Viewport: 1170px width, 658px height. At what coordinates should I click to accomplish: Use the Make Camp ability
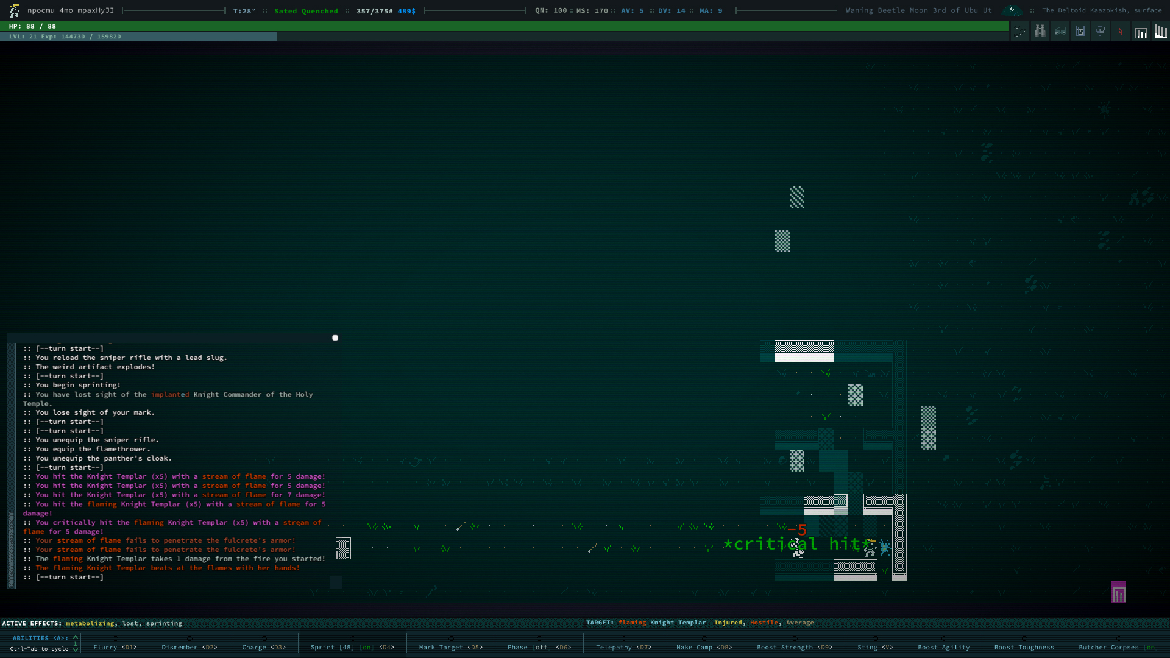pos(704,647)
